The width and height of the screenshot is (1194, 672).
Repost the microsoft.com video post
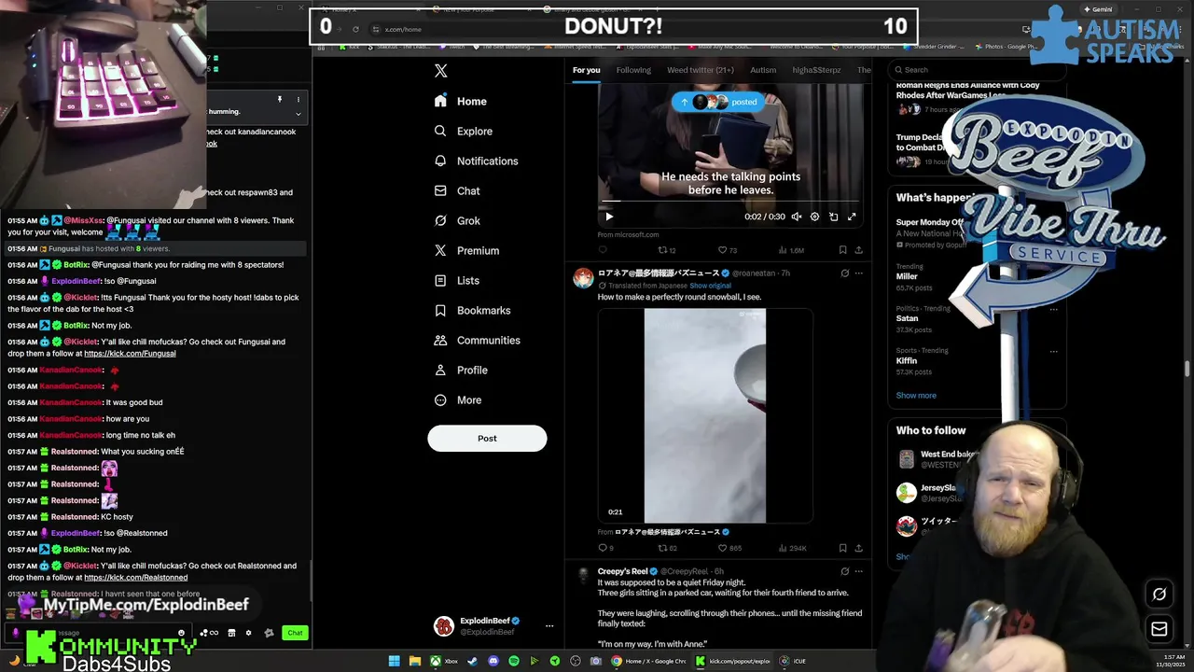[x=666, y=250]
